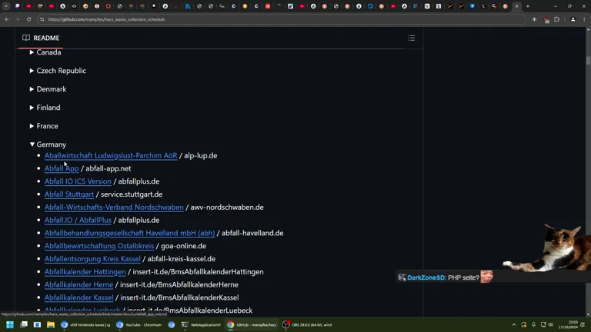Expand the Czech Republic section

coord(32,71)
